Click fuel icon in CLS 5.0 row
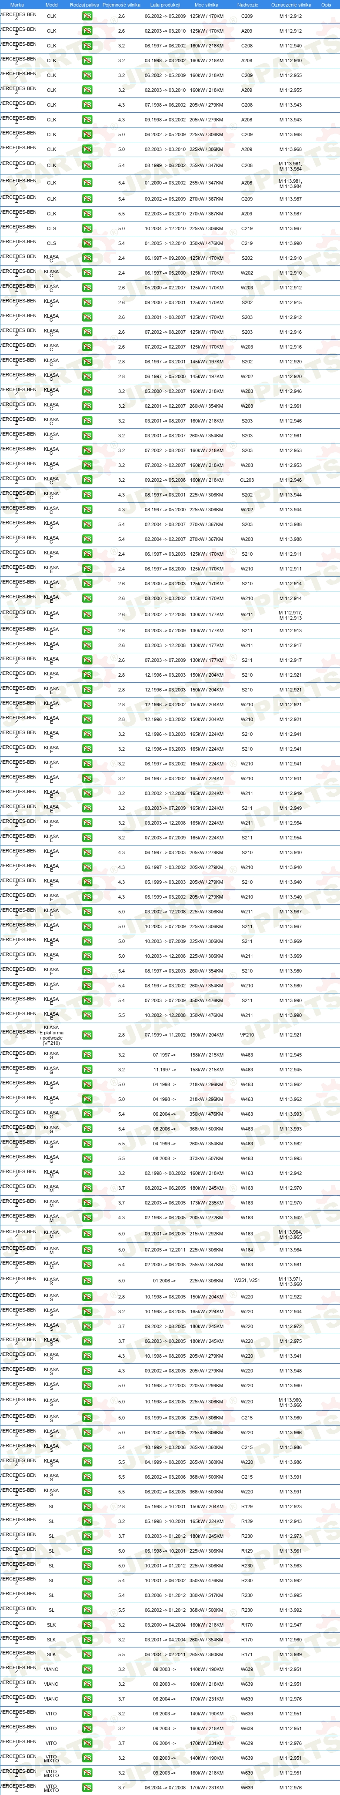The height and width of the screenshot is (1795, 340). (87, 228)
